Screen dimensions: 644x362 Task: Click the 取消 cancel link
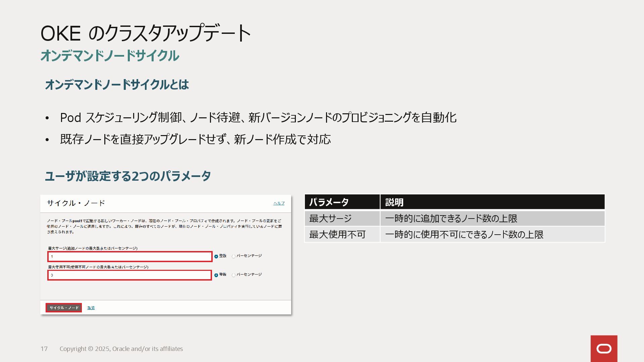(x=91, y=308)
